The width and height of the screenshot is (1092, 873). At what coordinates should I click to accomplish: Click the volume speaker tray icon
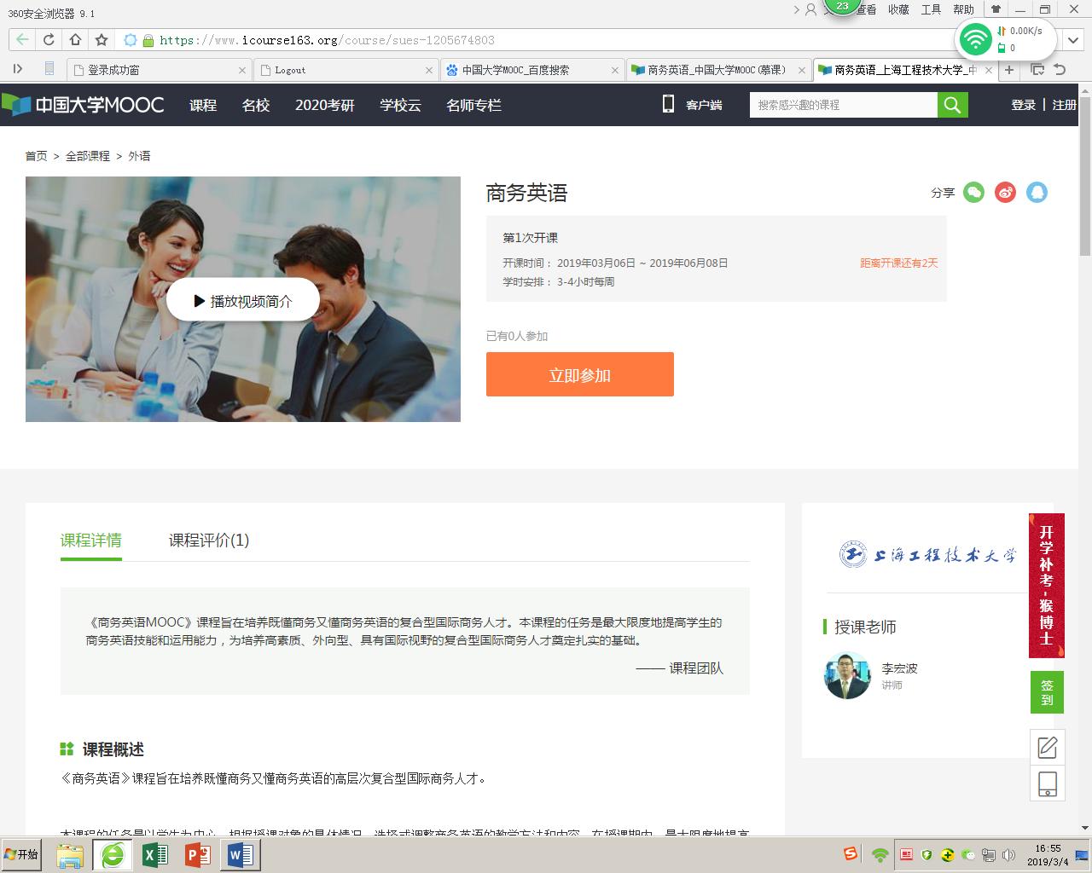coord(1009,855)
